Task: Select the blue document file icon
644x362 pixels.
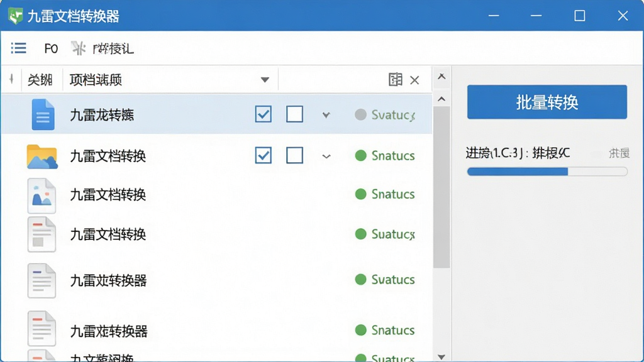Action: point(43,114)
